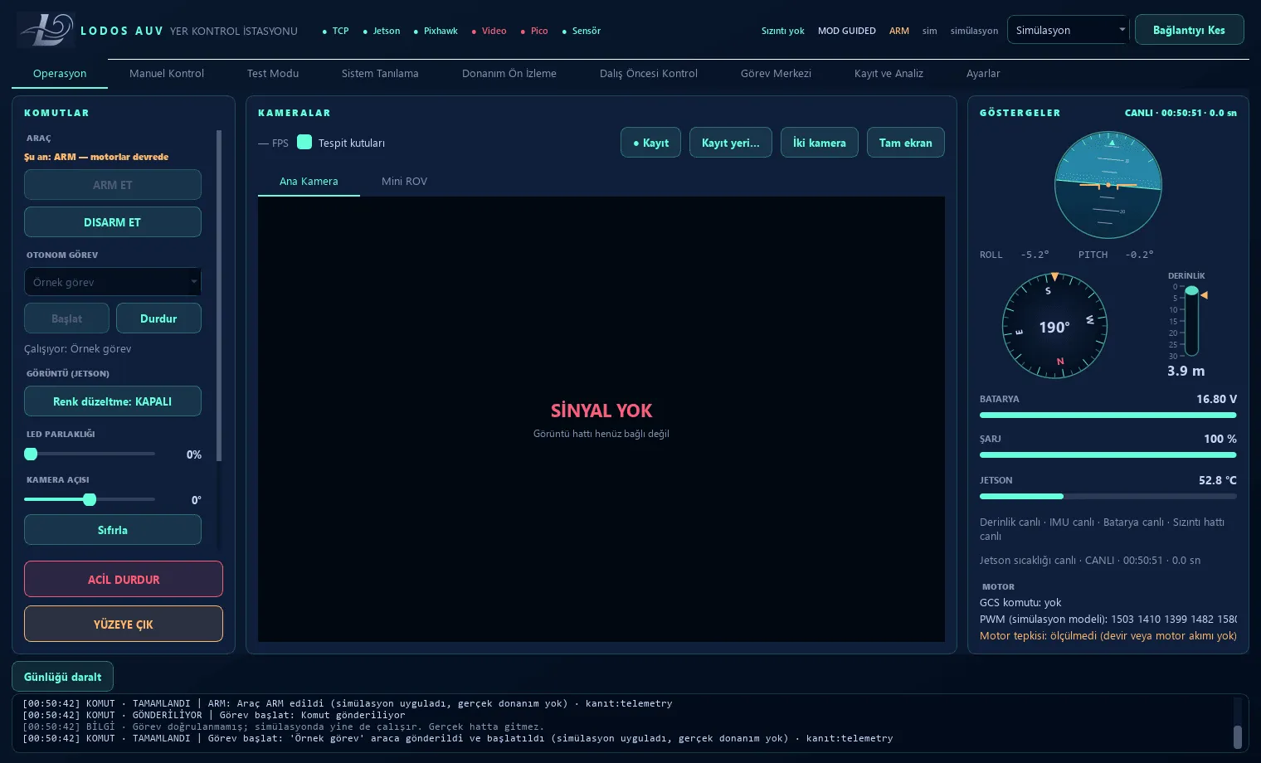The height and width of the screenshot is (763, 1261).
Task: Click the PITCH -0.2° readout
Action: [x=1116, y=255]
